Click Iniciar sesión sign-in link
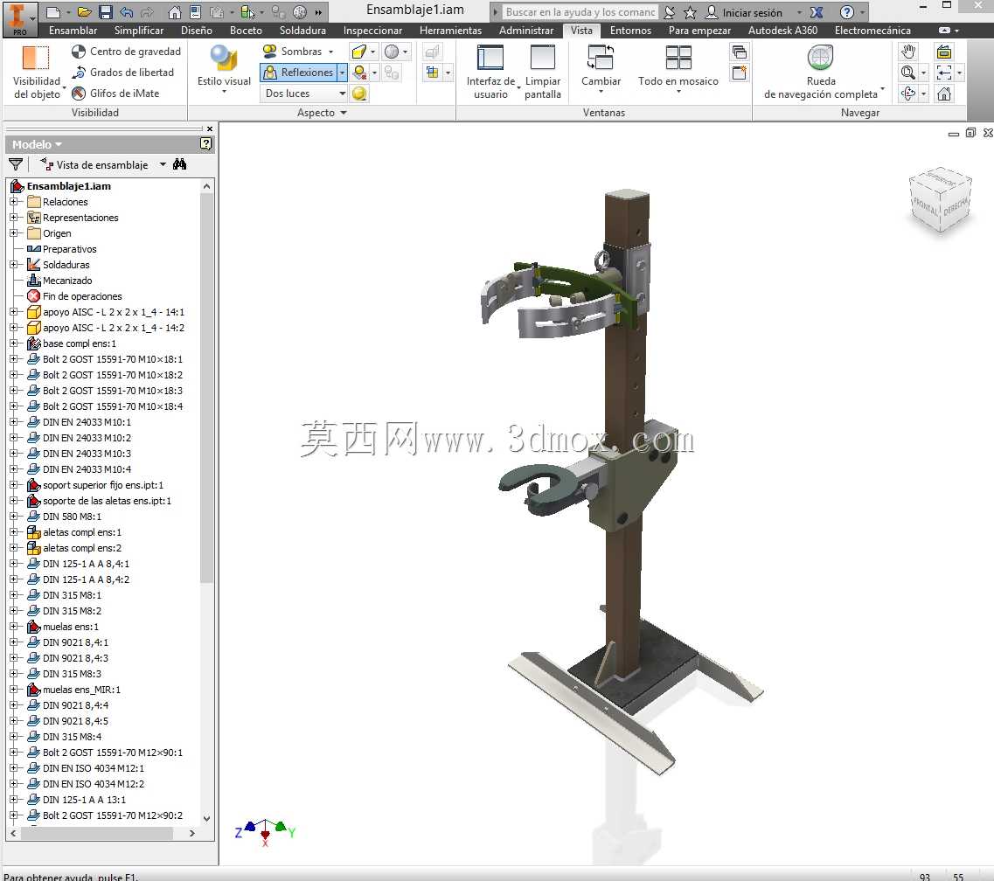 coord(752,12)
